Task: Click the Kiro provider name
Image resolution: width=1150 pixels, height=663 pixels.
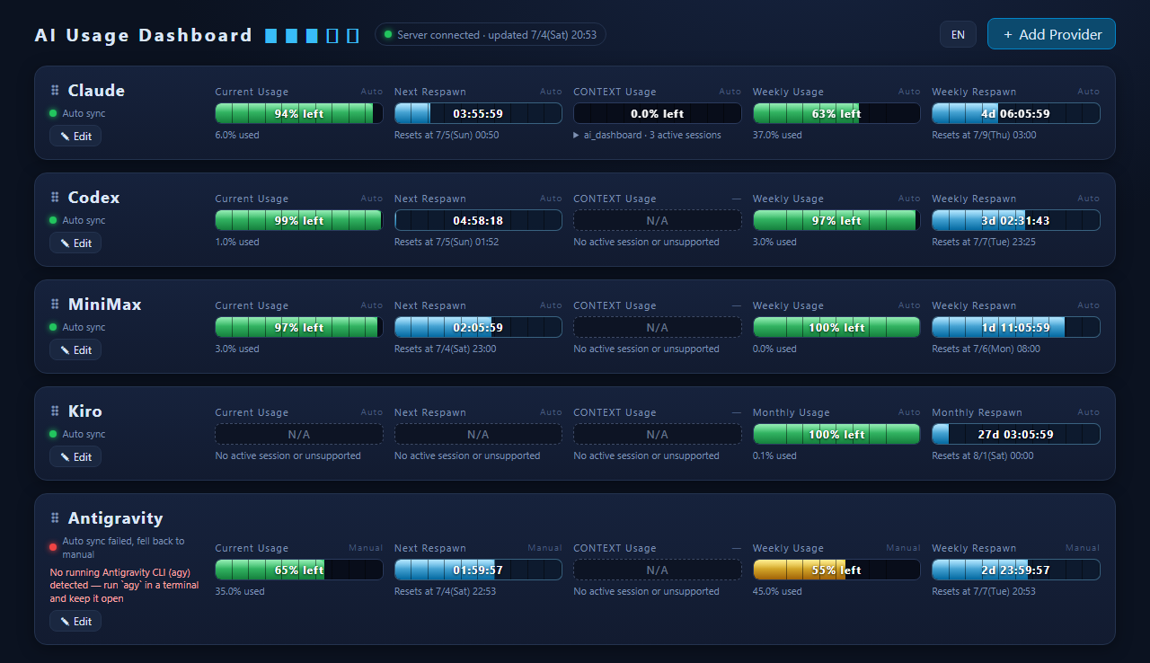Action: pyautogui.click(x=85, y=411)
